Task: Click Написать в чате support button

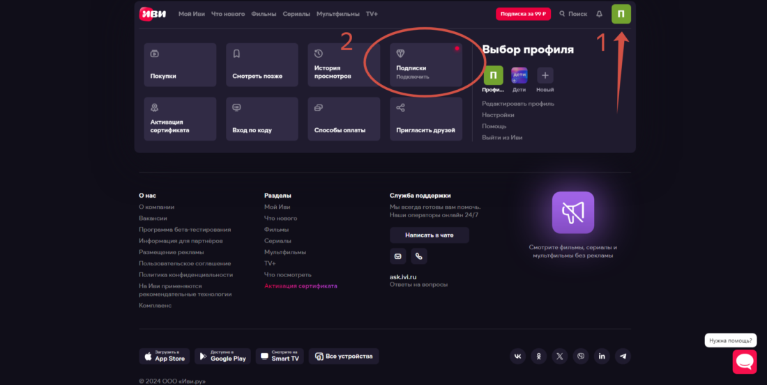Action: pyautogui.click(x=429, y=235)
